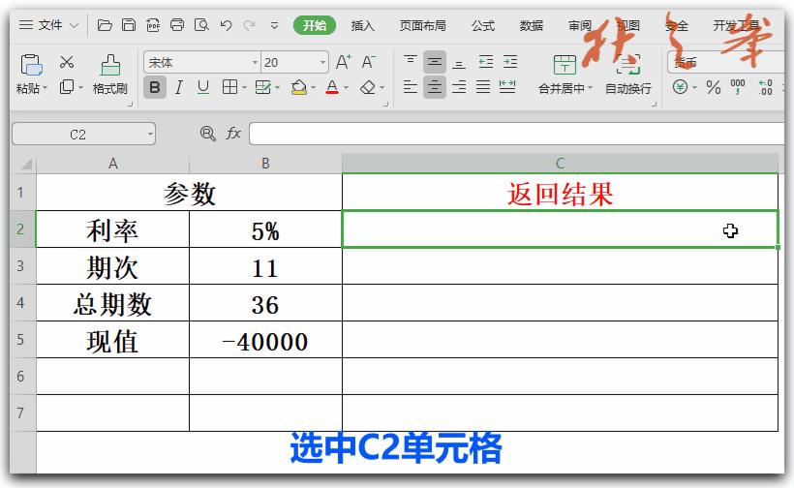This screenshot has width=794, height=488.
Task: Toggle Italic formatting
Action: [x=178, y=87]
